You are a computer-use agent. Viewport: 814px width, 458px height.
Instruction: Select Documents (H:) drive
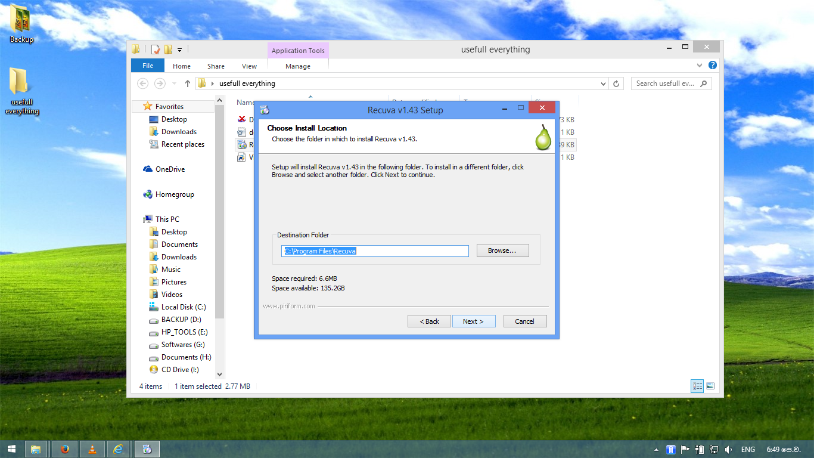[x=186, y=357]
